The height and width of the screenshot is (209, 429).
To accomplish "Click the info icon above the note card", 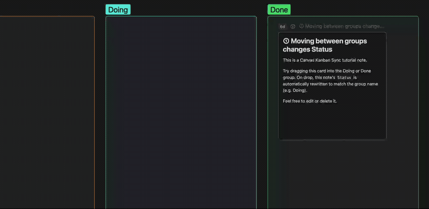I will 293,27.
